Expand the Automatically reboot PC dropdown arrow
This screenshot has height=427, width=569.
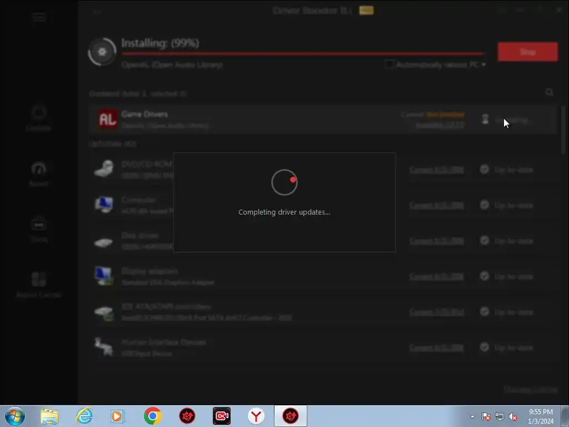pos(484,64)
